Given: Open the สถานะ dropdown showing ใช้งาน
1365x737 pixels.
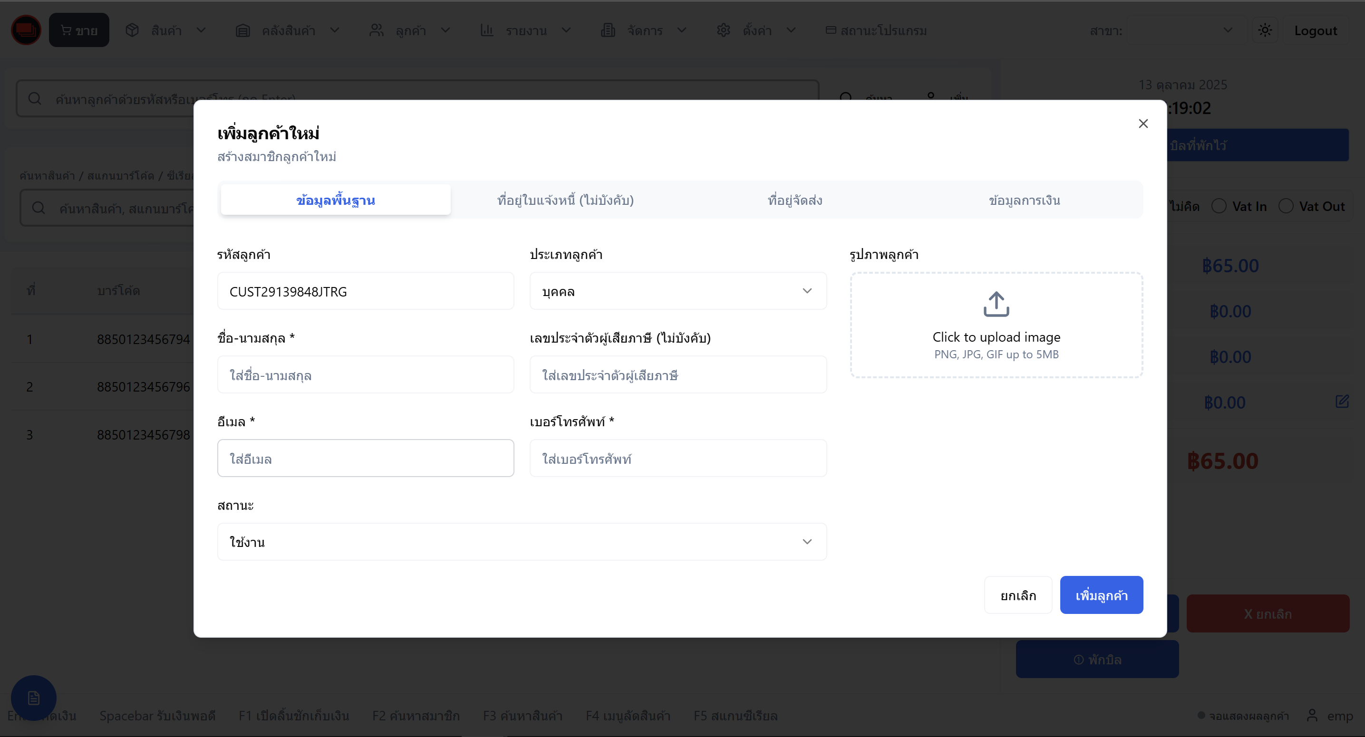Looking at the screenshot, I should [522, 542].
